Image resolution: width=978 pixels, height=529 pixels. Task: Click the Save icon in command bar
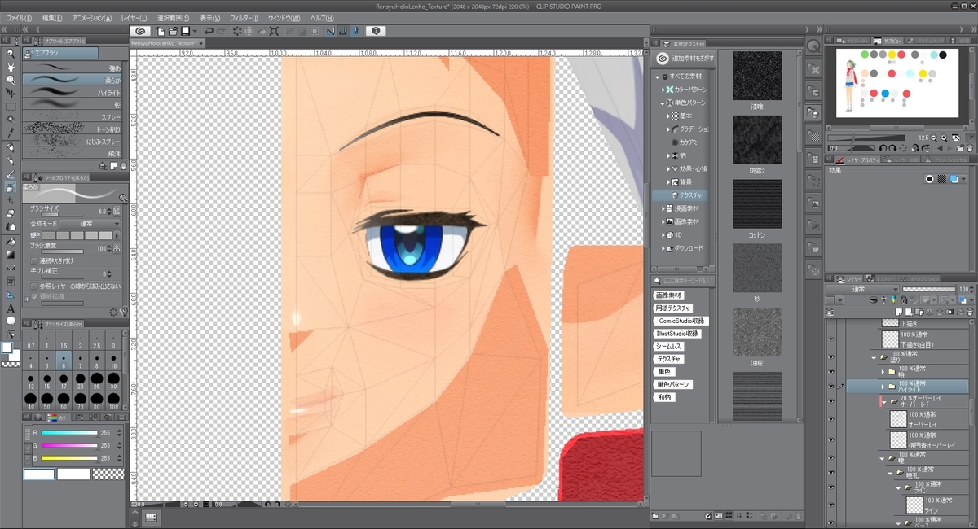click(185, 31)
